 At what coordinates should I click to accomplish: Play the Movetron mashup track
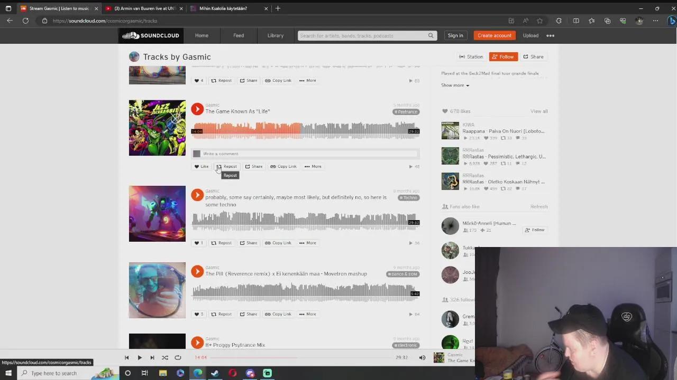click(197, 271)
